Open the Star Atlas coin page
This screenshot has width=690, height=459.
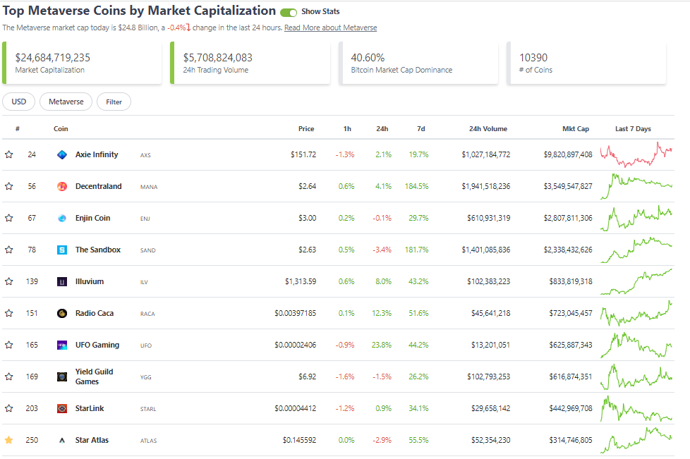(92, 440)
